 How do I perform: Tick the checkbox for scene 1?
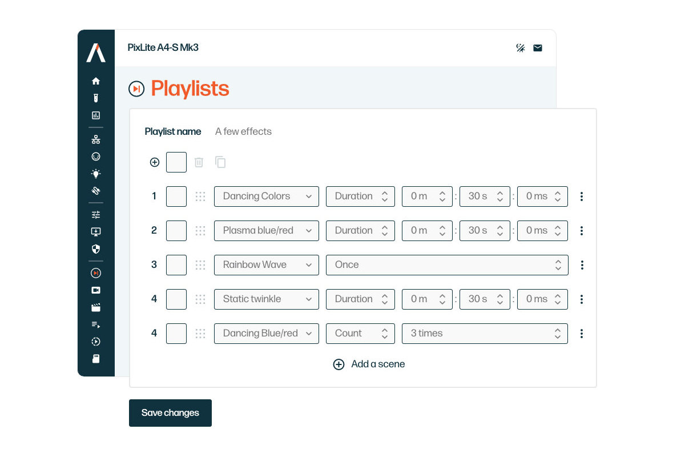(x=176, y=197)
